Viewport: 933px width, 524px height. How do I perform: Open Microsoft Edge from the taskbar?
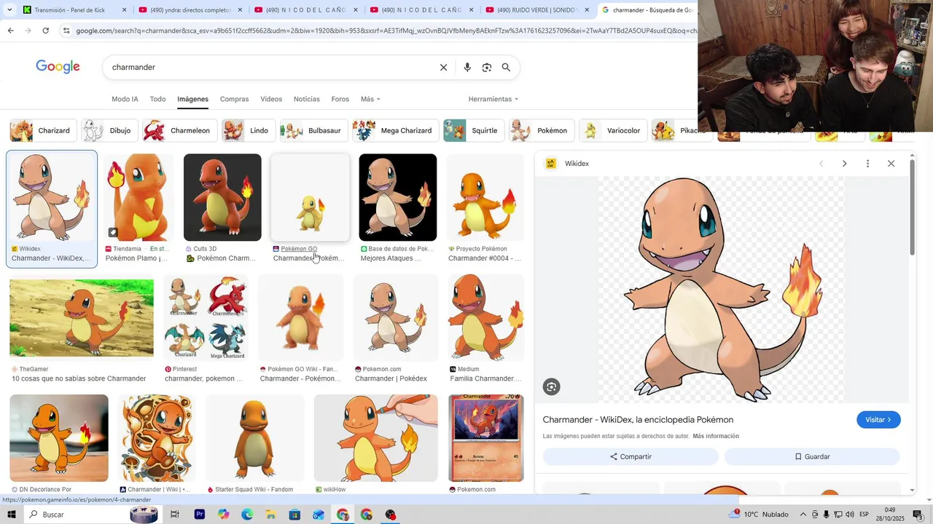[247, 515]
